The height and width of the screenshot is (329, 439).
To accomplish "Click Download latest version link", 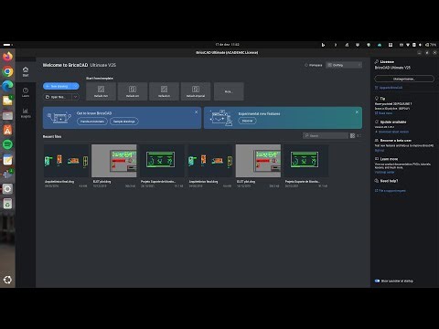I will click(391, 132).
